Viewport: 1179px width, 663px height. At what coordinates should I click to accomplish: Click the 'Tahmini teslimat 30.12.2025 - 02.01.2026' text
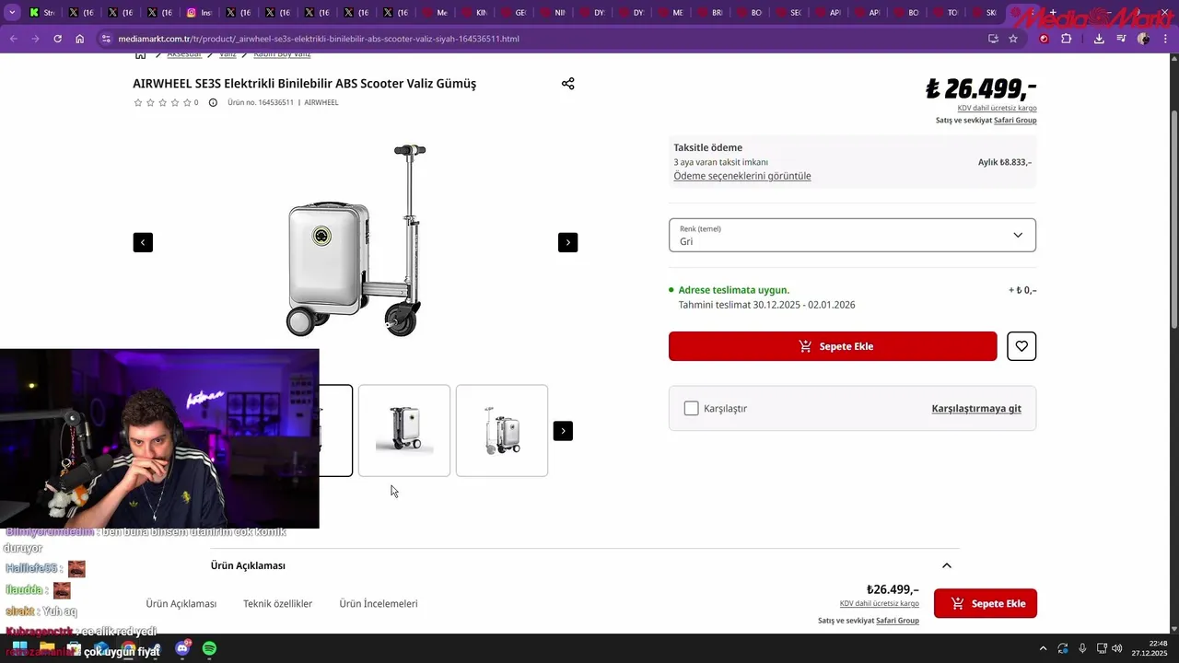pos(766,305)
